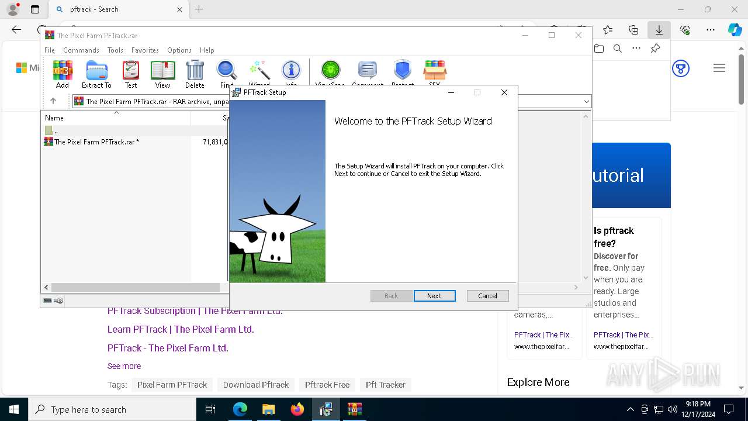Open the Help menu in WinRAR
Image resolution: width=748 pixels, height=421 pixels.
[207, 50]
